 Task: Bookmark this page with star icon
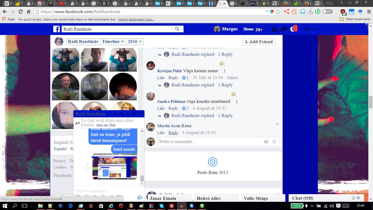pyautogui.click(x=278, y=11)
